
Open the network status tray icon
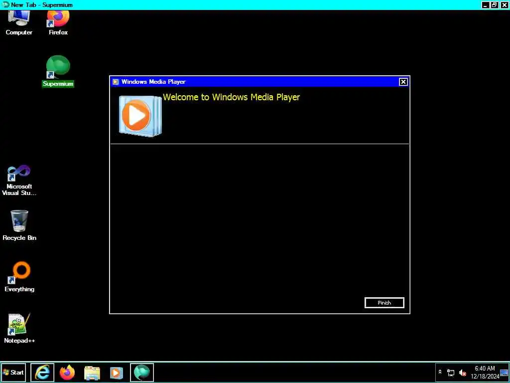click(451, 373)
